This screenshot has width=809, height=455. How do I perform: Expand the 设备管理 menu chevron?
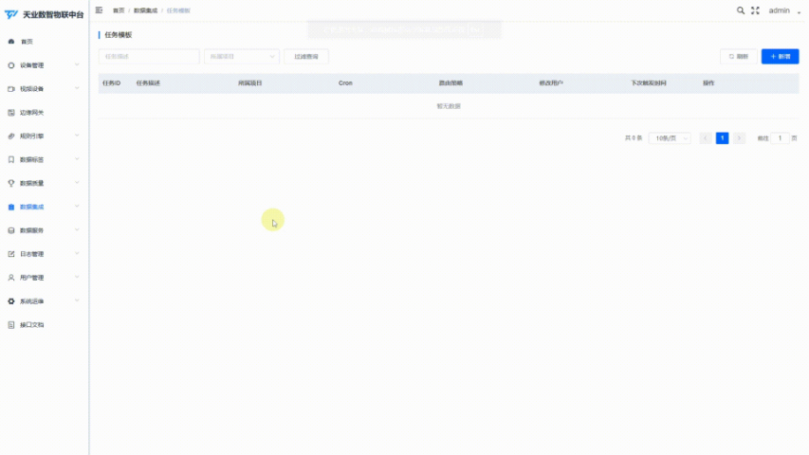point(77,65)
